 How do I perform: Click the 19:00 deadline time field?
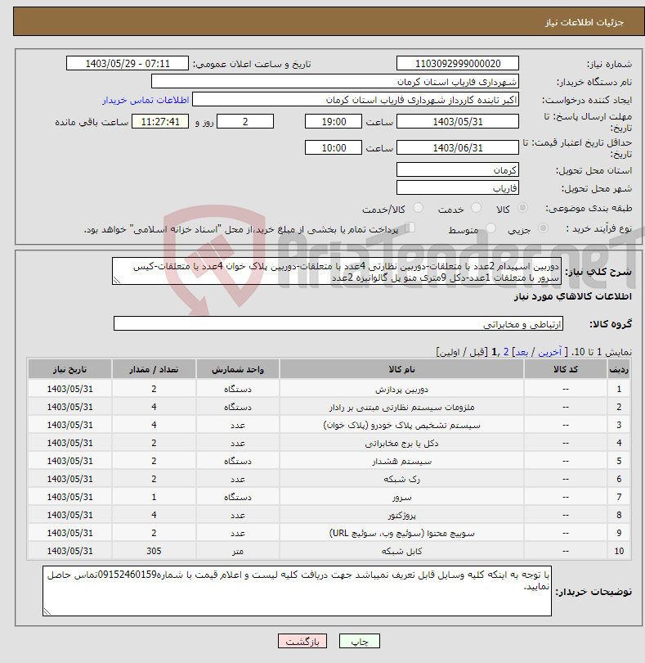point(334,122)
